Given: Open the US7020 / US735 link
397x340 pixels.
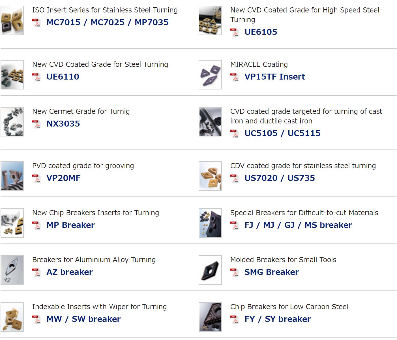Looking at the screenshot, I should (280, 178).
